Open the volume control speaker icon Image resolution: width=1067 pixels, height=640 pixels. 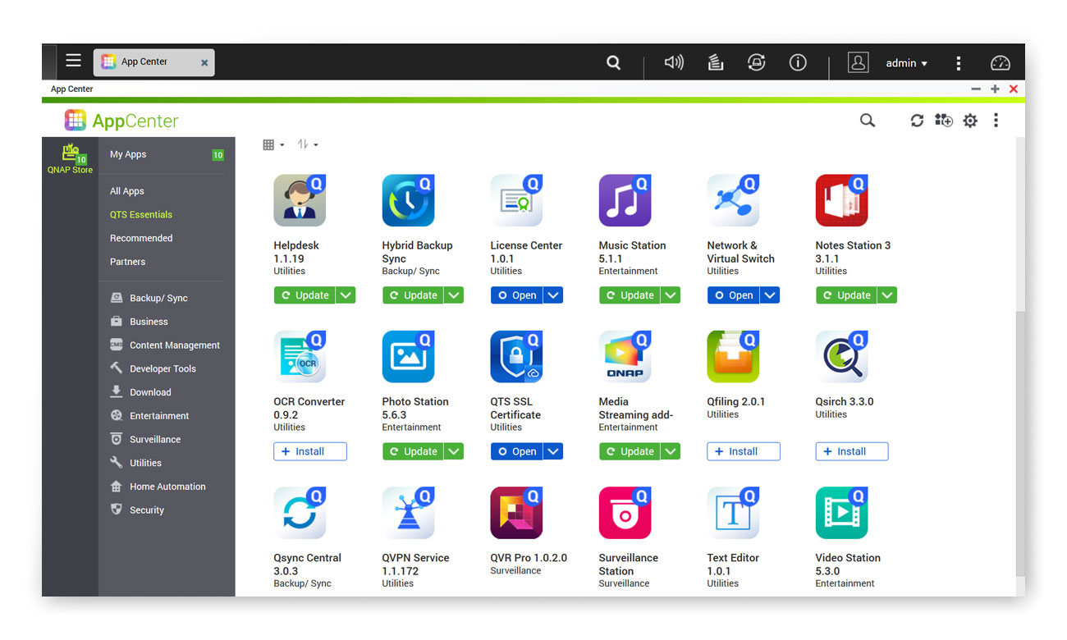click(x=674, y=62)
